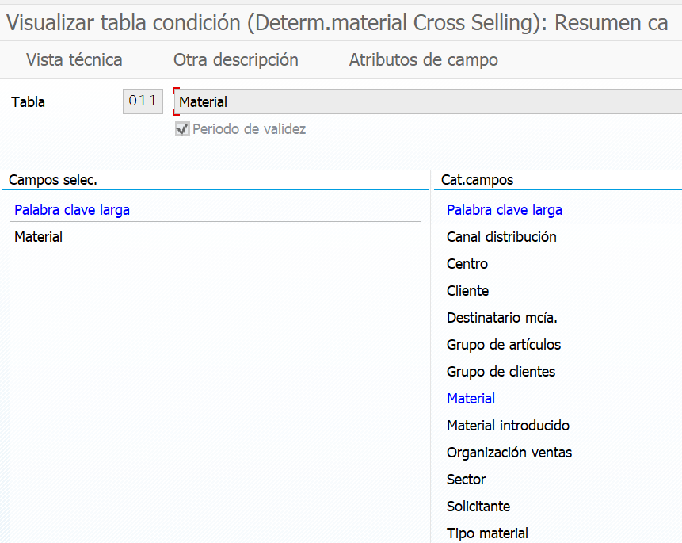The image size is (682, 543).
Task: Select Grupo de clientes catalog entry
Action: click(501, 372)
